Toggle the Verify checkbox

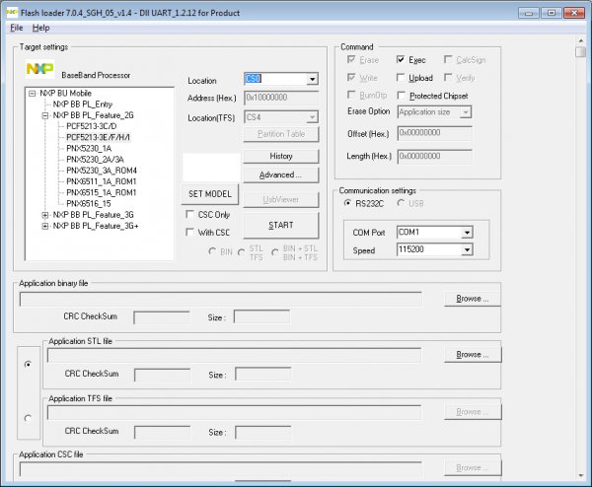coord(448,77)
